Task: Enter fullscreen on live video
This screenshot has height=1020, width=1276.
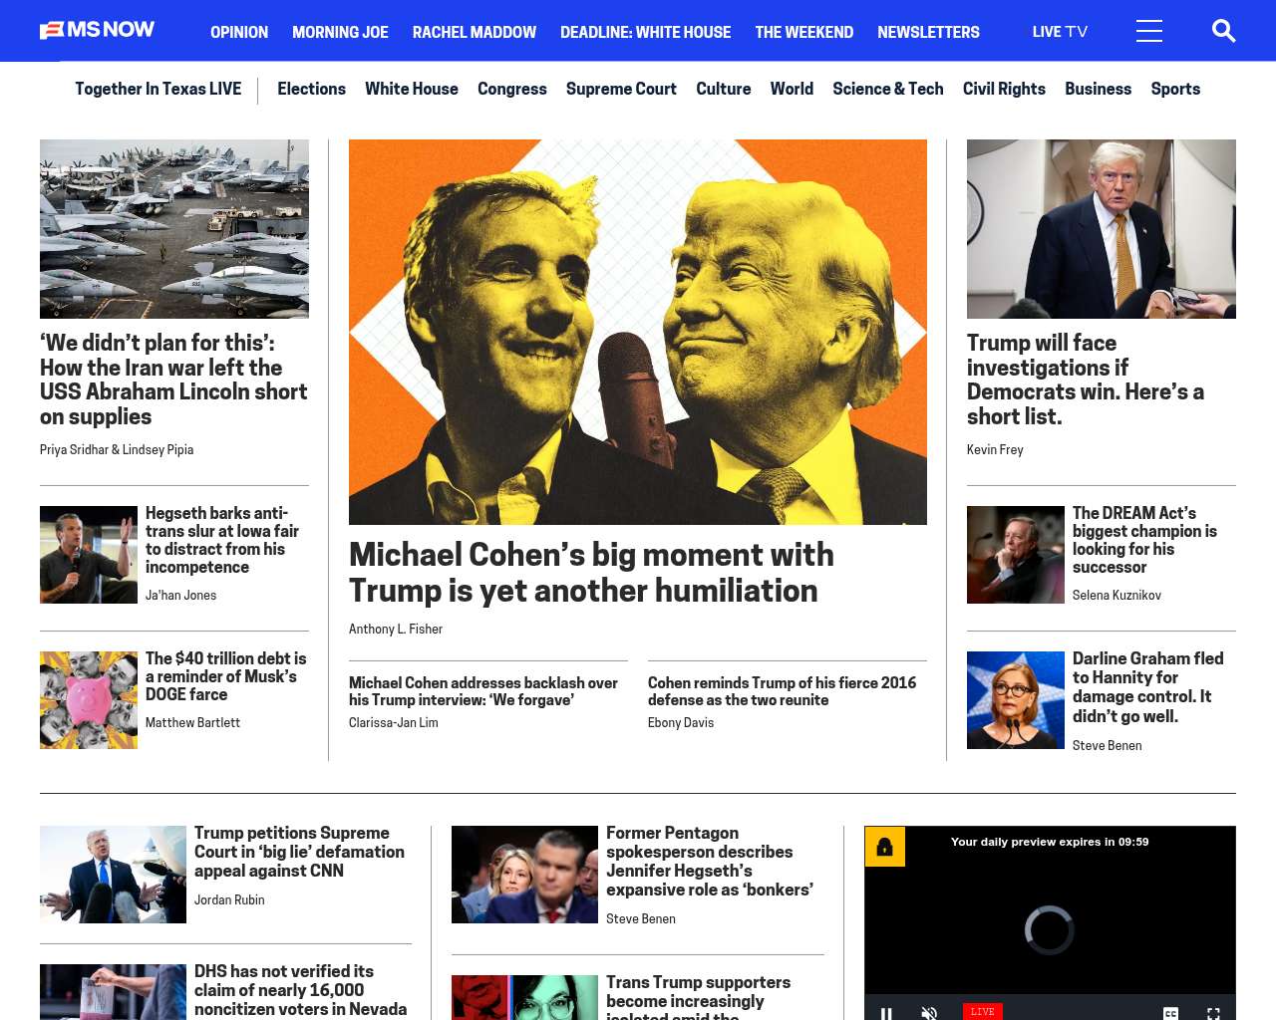Action: coord(1213,1013)
